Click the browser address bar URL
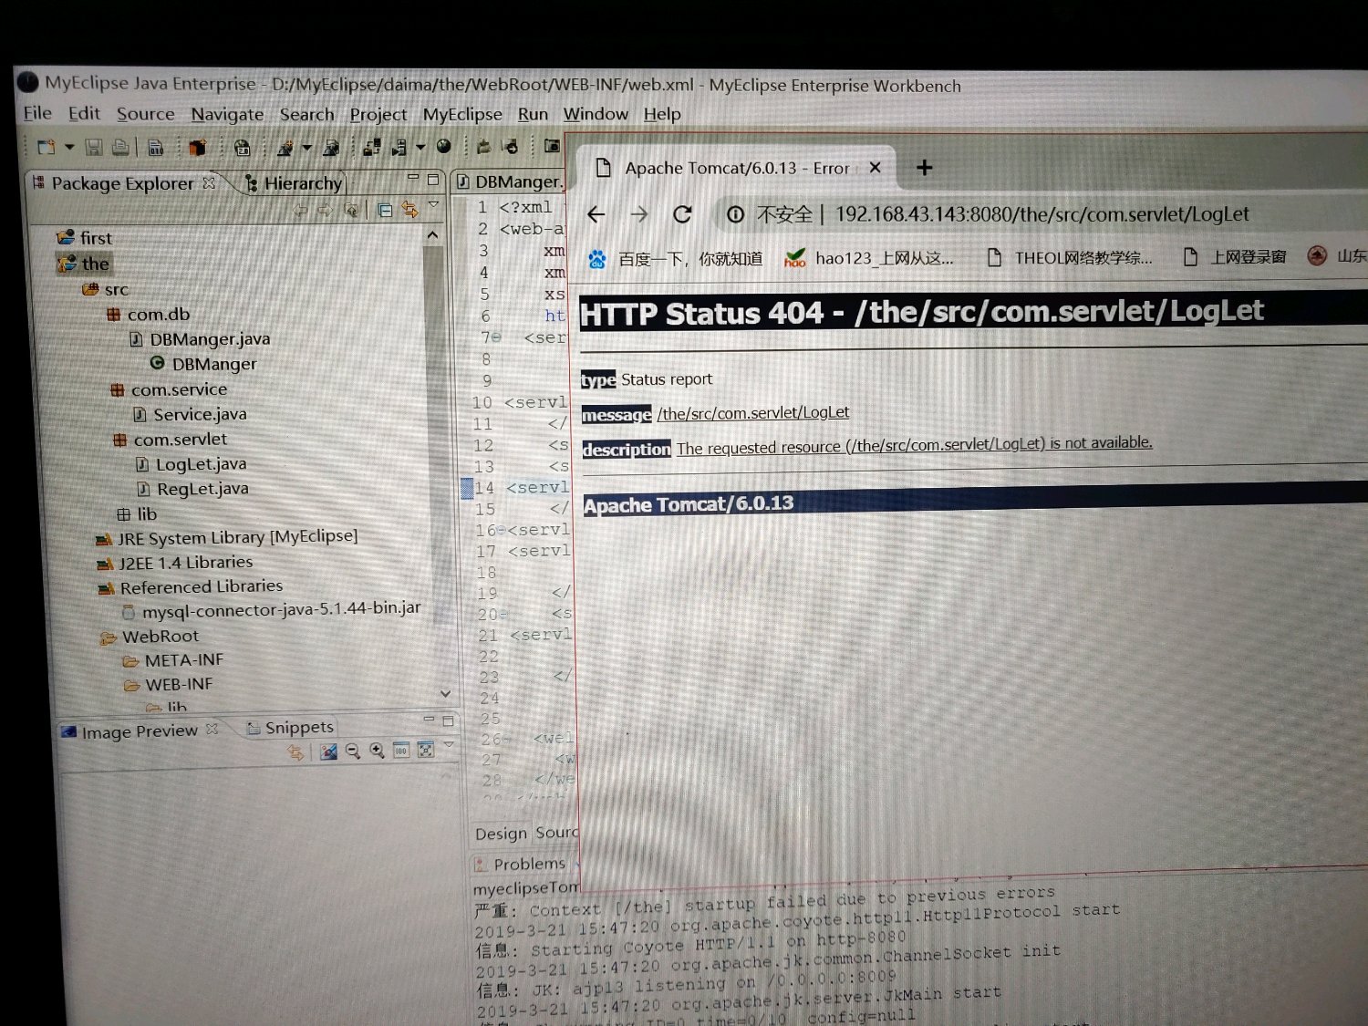The image size is (1368, 1026). click(x=1042, y=214)
